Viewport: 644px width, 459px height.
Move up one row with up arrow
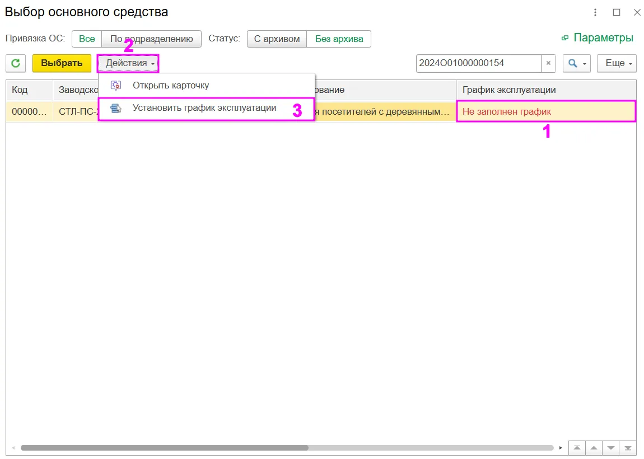point(594,447)
